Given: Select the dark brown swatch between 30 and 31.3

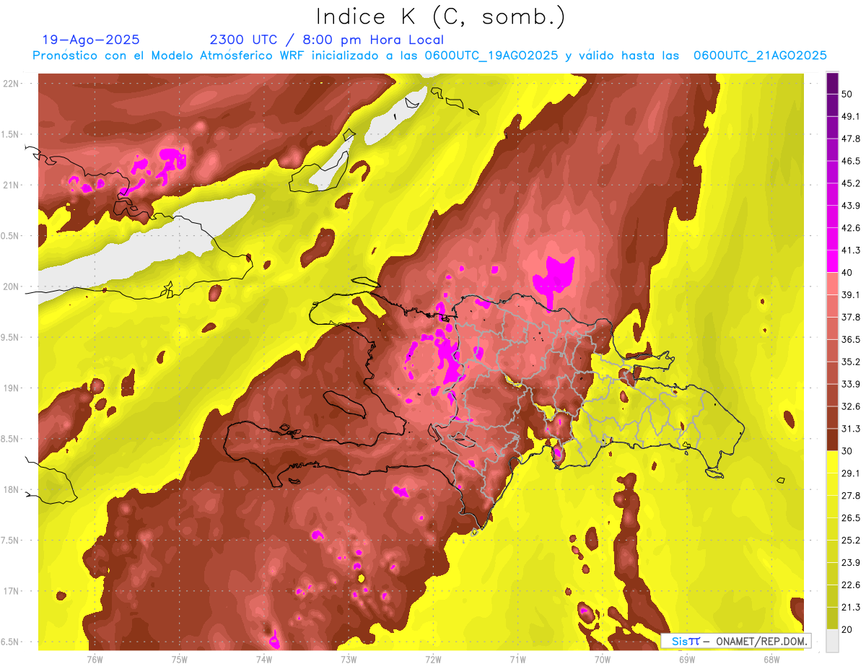Looking at the screenshot, I should point(832,440).
